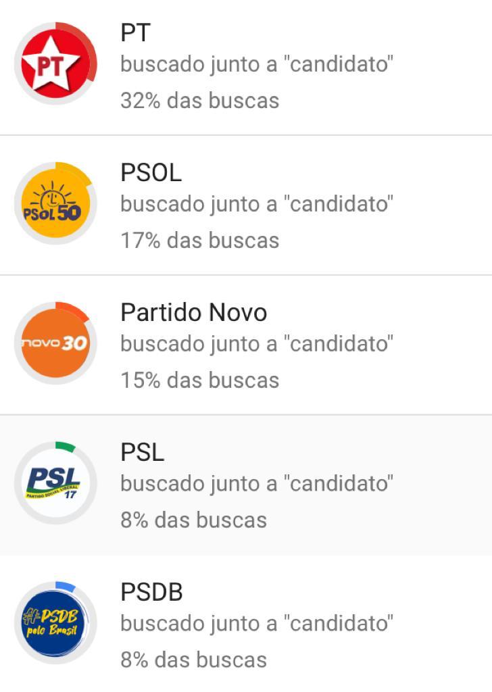
Task: Click the Novo 30 orange logo
Action: pyautogui.click(x=55, y=343)
